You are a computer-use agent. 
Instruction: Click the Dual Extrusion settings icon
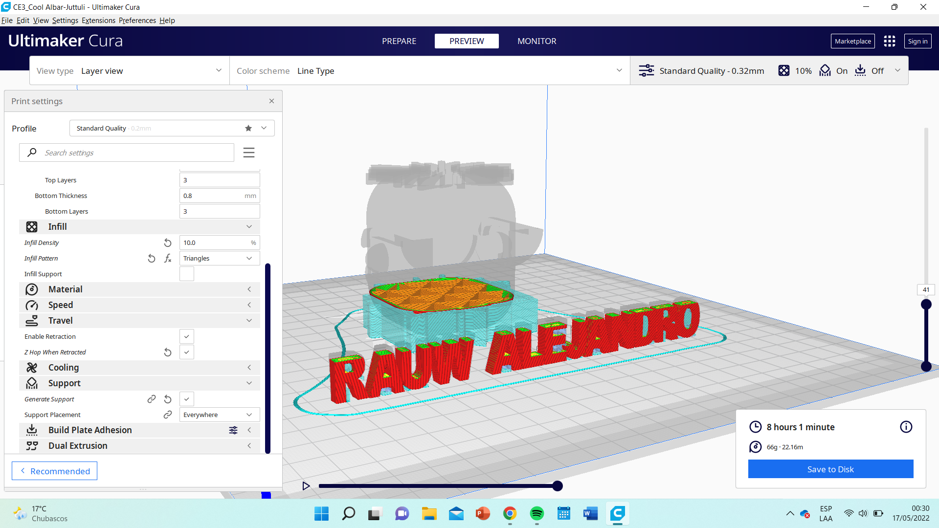click(32, 445)
